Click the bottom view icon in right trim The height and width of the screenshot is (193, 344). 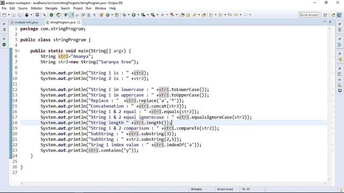pyautogui.click(x=340, y=91)
